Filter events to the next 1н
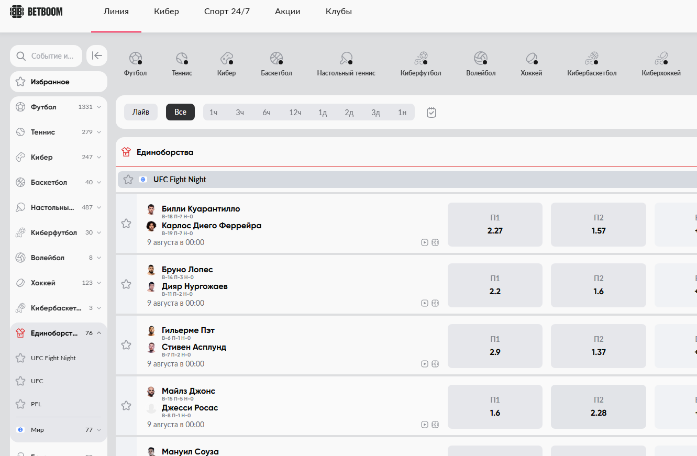The image size is (697, 456). pyautogui.click(x=402, y=112)
